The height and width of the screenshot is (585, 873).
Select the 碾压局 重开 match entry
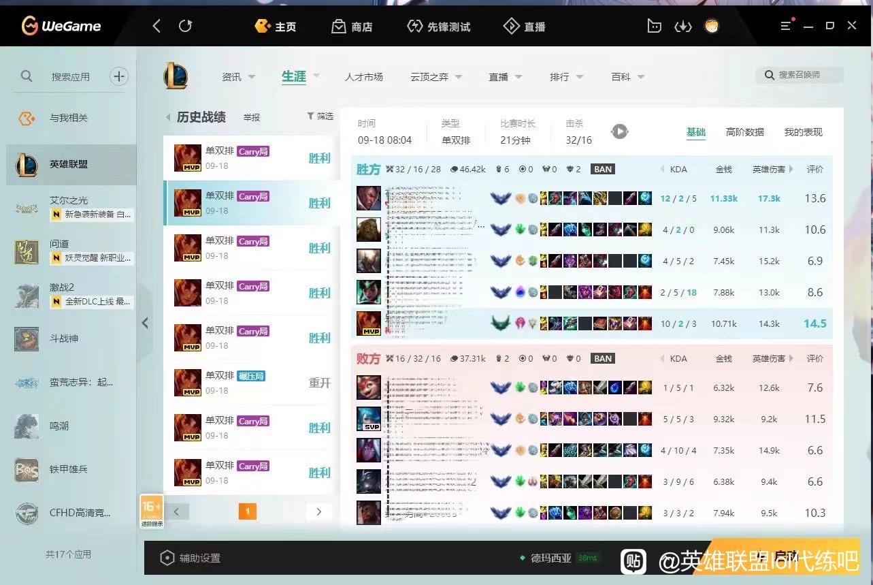click(252, 383)
